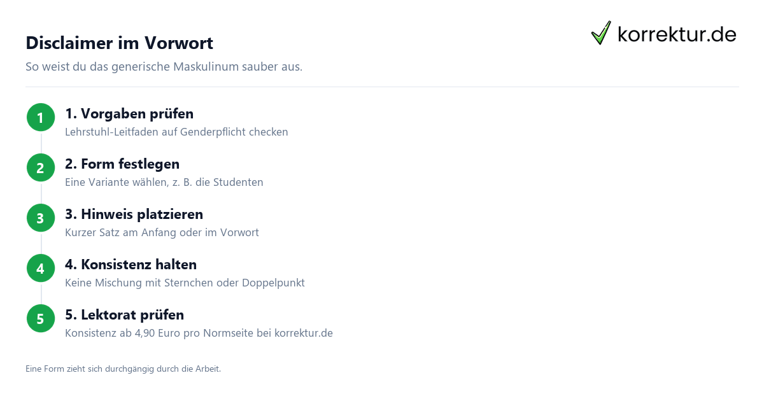The height and width of the screenshot is (401, 764).
Task: Select the green step 4 circle
Action: (x=41, y=269)
